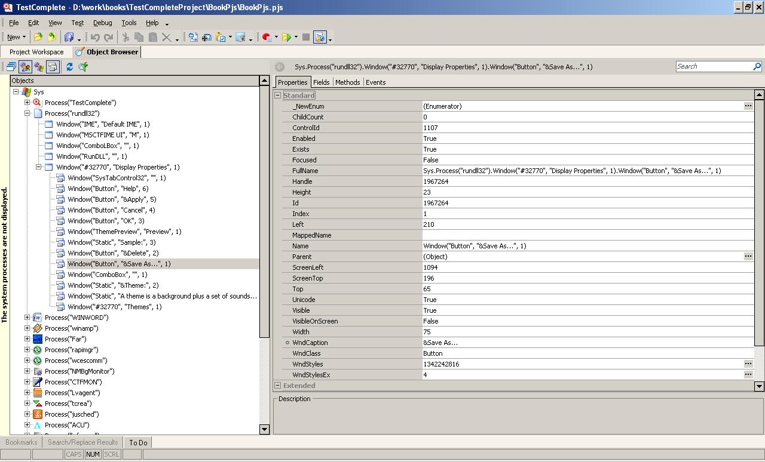Viewport: 765px width, 462px height.
Task: Switch to the Project Workspace tab
Action: [36, 52]
